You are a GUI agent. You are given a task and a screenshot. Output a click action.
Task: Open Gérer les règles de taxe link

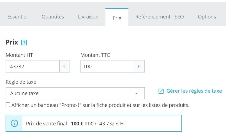click(194, 91)
